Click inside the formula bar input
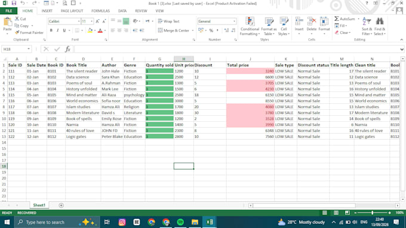The height and width of the screenshot is (228, 406). click(x=236, y=49)
